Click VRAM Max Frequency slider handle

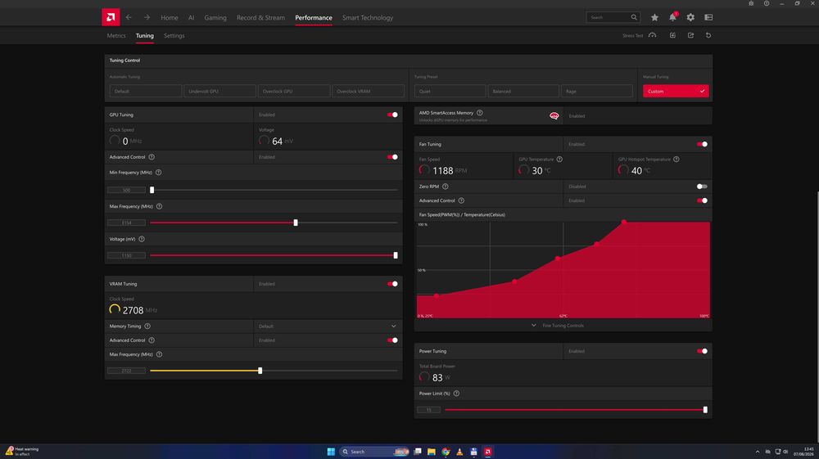coord(260,371)
